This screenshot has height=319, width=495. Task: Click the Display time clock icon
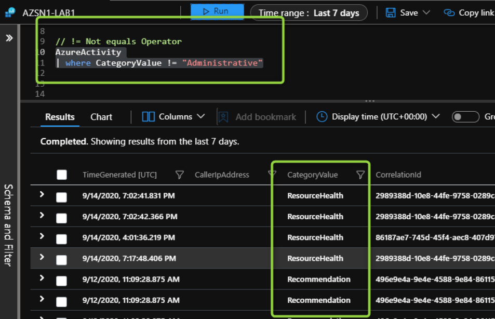click(x=322, y=116)
